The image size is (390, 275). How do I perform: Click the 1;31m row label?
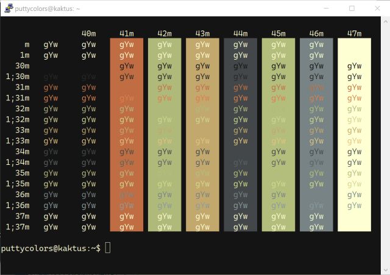(18, 98)
